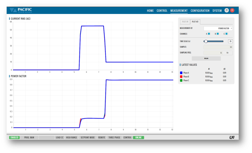Click the Sampling Freq. value field
Screen dimensions: 252x153
213,53
